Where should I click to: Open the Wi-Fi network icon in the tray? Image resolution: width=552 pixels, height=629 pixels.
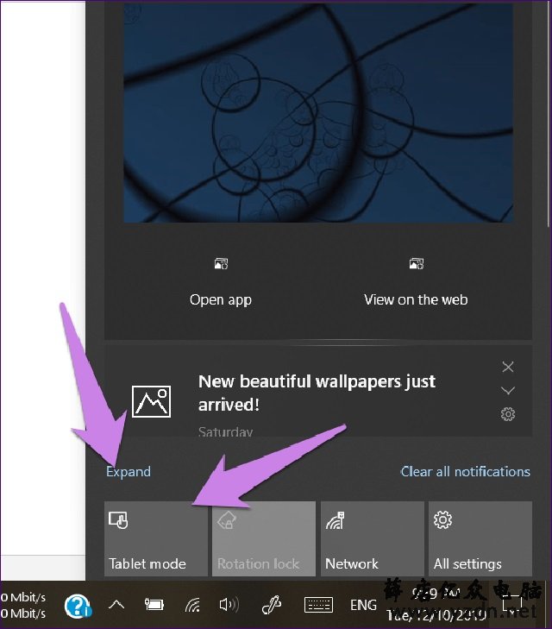192,605
